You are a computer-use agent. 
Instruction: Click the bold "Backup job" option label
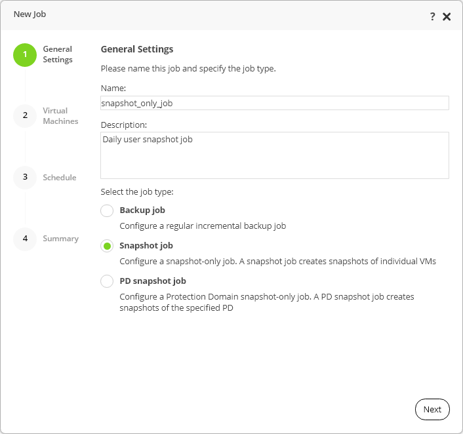coord(142,210)
